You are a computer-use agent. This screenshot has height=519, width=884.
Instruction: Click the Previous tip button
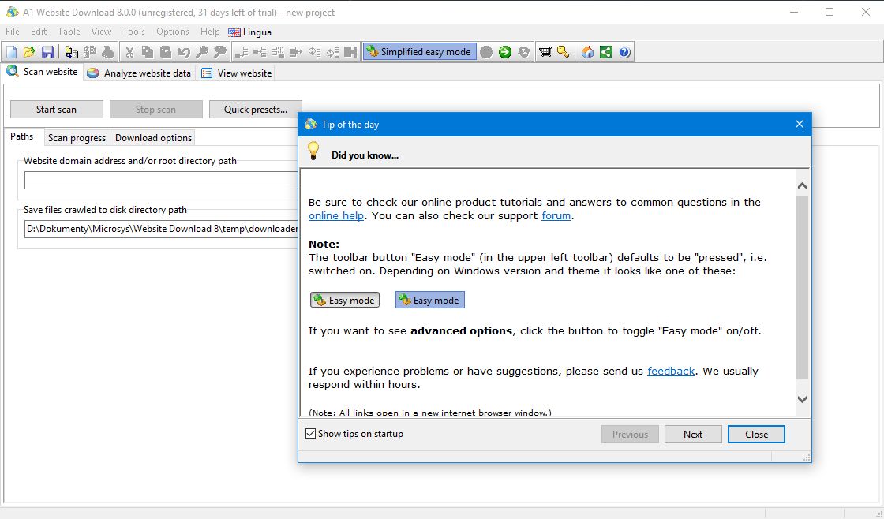point(630,435)
